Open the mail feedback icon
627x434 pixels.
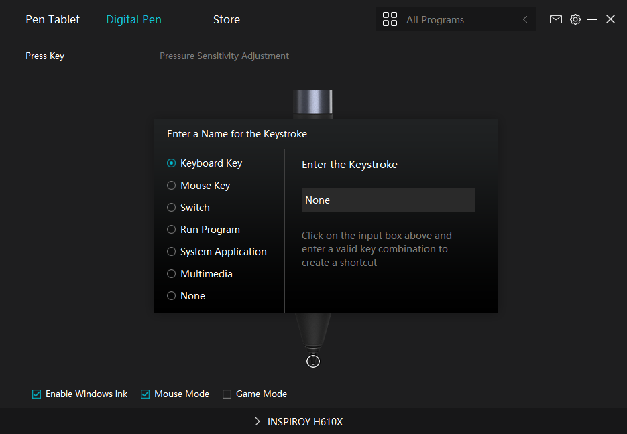point(555,19)
